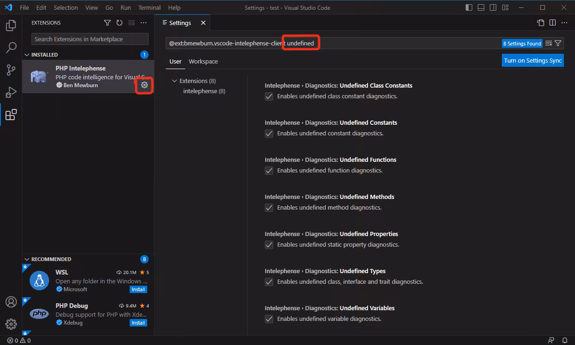Click Search Extensions in Marketplace field

(90, 39)
